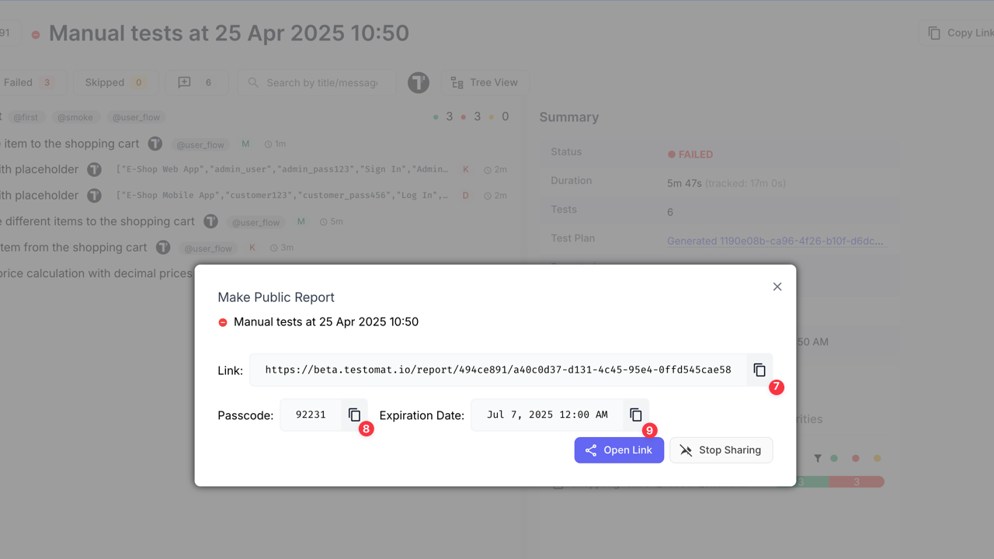This screenshot has width=994, height=559.
Task: Expand the Expiration Date picker
Action: pyautogui.click(x=546, y=415)
